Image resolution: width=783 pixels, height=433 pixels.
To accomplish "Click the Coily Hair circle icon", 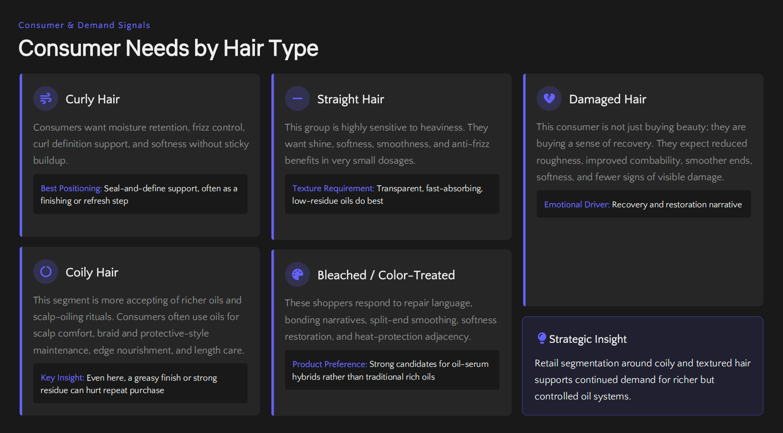I will (x=46, y=272).
